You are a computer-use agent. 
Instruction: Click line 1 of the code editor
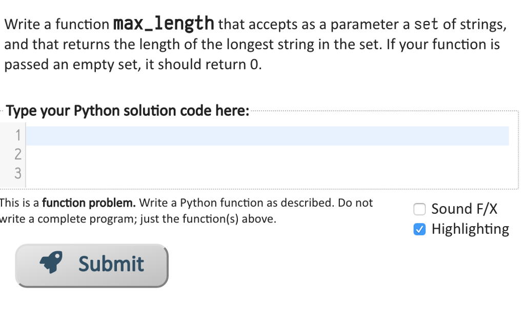pyautogui.click(x=205, y=135)
